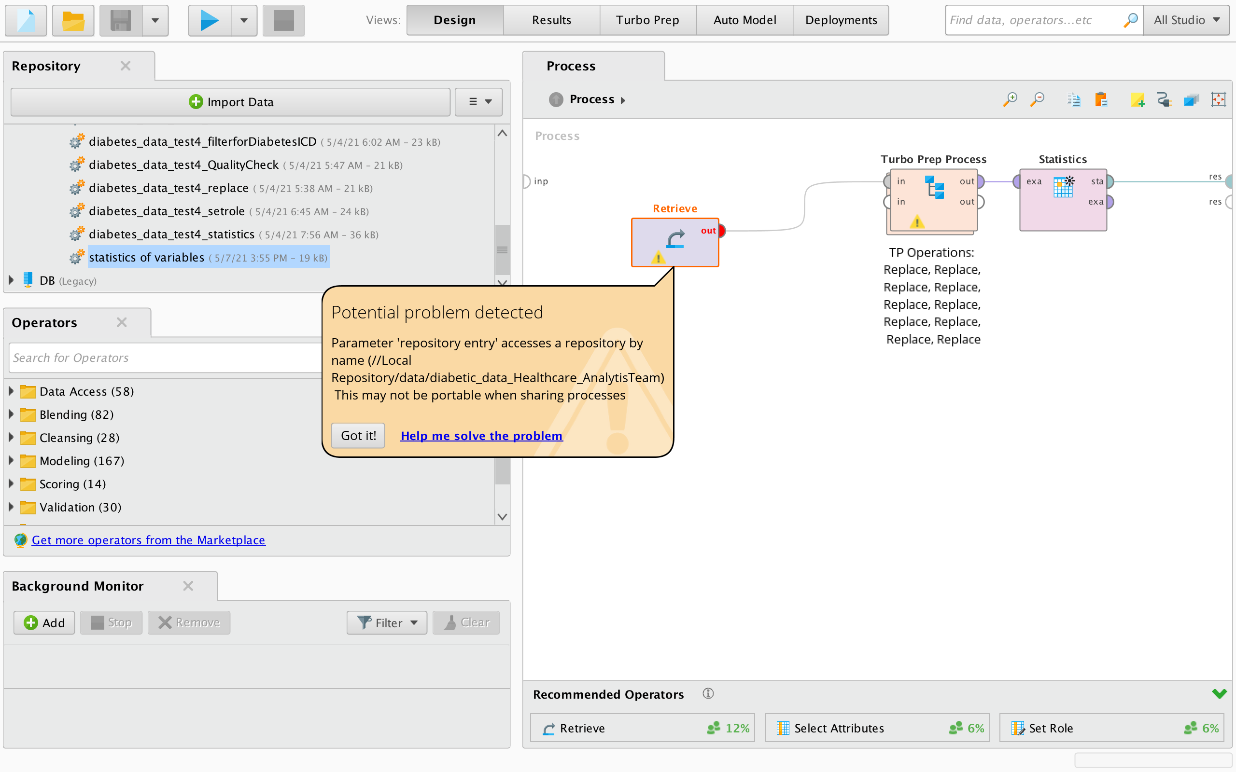Collapse the Recommended Operators green chevron
The width and height of the screenshot is (1236, 772).
1219,693
